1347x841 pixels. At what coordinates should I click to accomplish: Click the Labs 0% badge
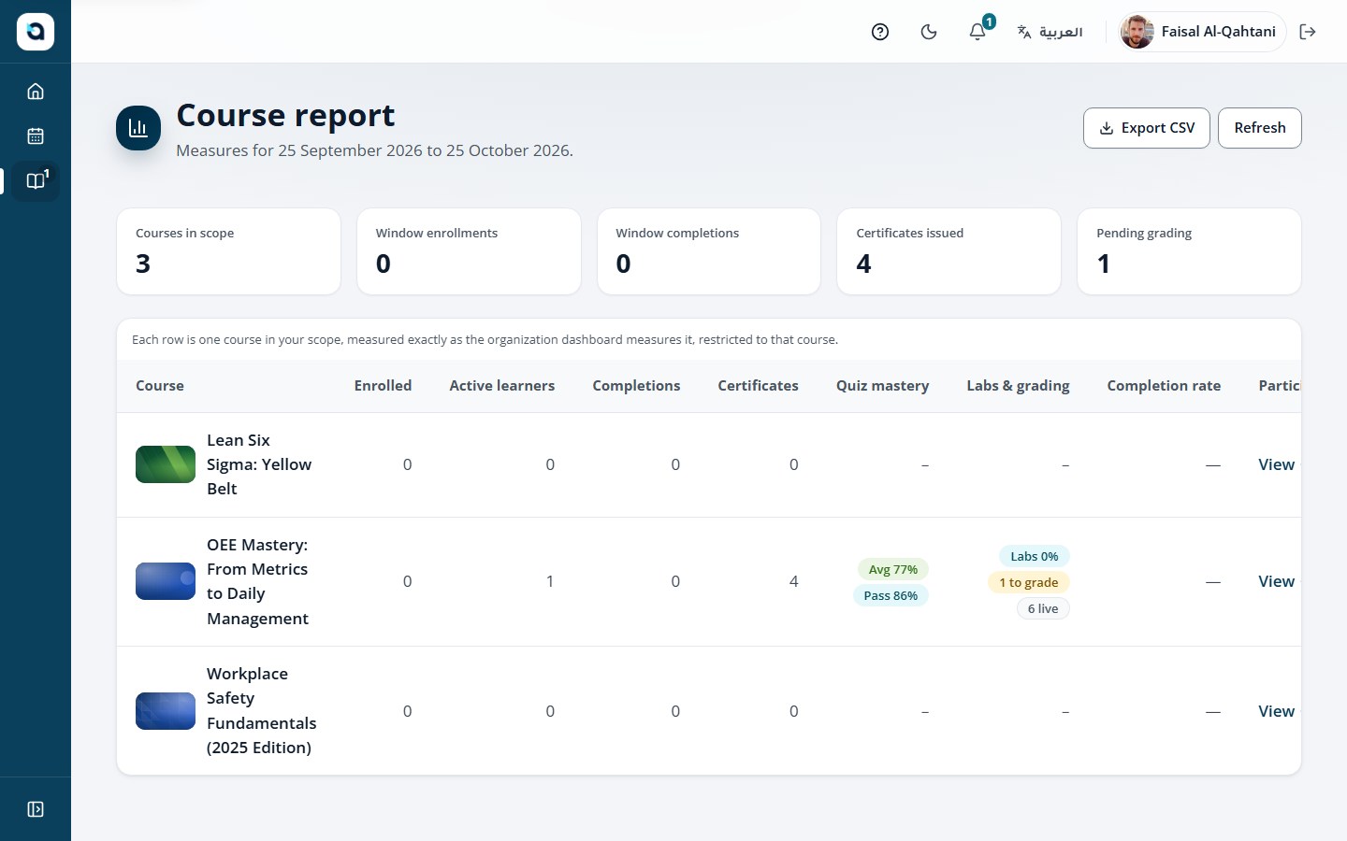coord(1034,556)
